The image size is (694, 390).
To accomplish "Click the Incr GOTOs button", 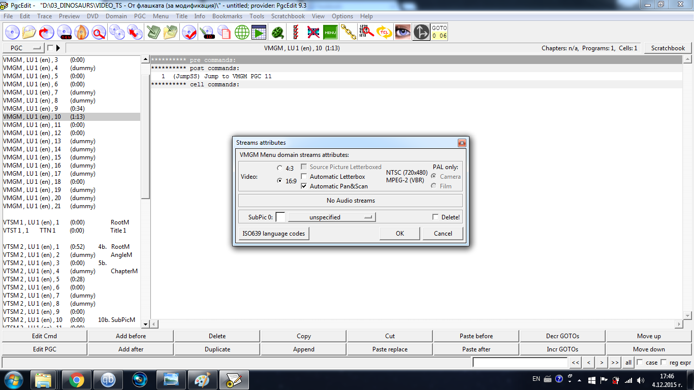I will (562, 349).
